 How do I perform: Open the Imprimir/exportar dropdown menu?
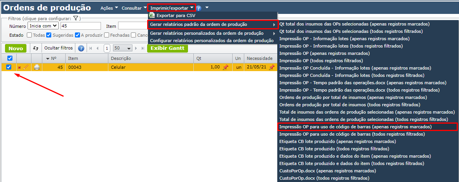pos(172,8)
